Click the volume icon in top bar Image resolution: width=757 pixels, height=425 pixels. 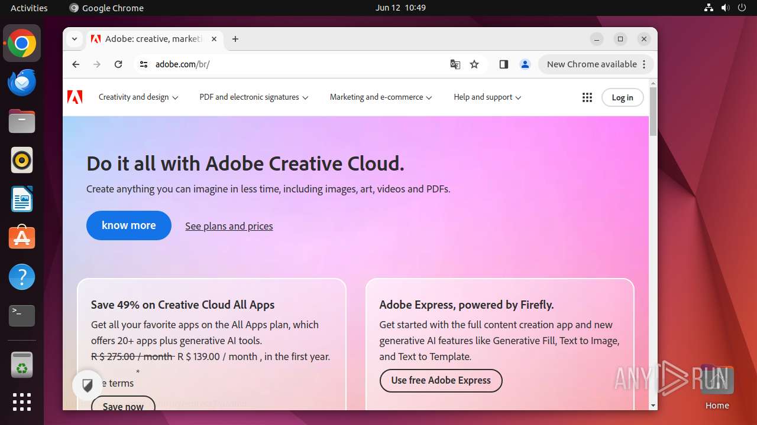click(x=725, y=8)
